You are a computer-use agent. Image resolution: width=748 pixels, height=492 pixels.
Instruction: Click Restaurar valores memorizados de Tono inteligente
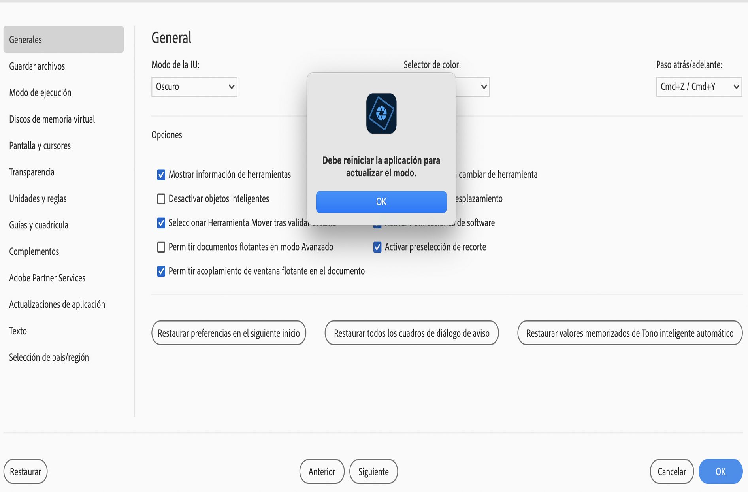point(630,333)
